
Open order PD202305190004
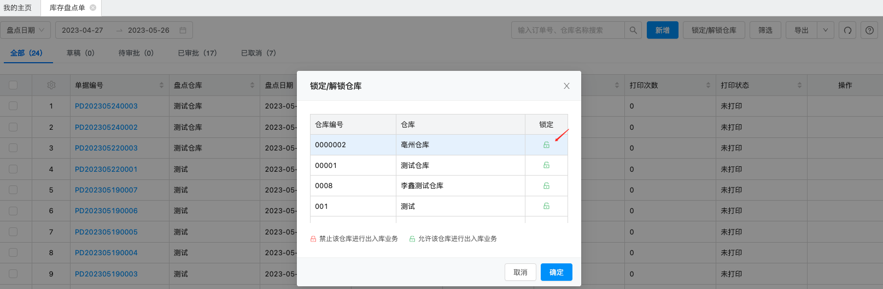106,252
